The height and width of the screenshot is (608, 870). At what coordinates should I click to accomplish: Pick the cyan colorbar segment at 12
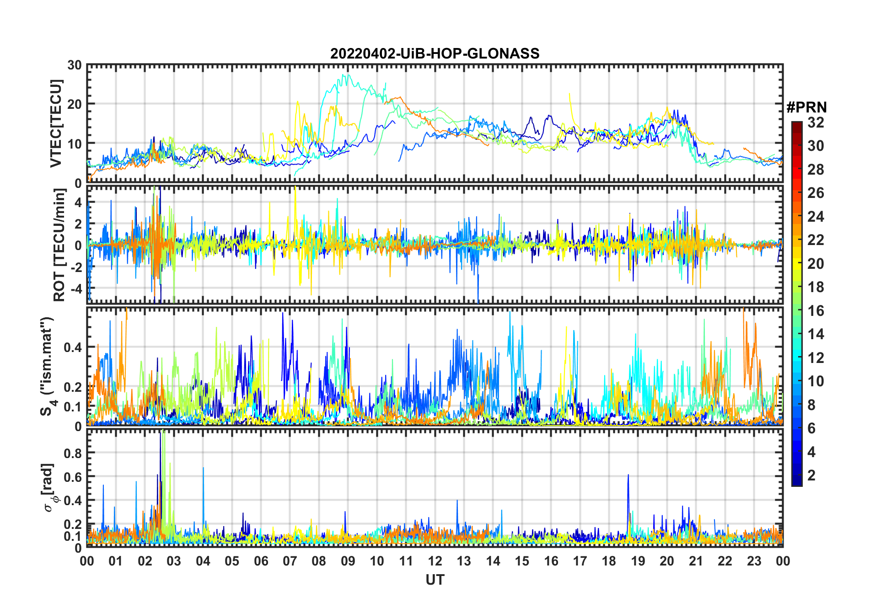point(797,357)
